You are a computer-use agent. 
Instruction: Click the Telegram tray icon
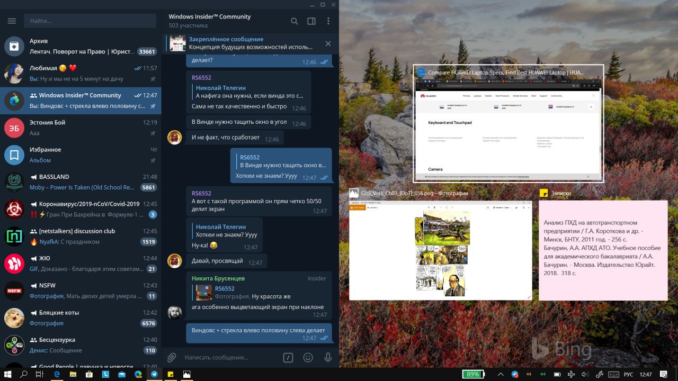(x=515, y=374)
